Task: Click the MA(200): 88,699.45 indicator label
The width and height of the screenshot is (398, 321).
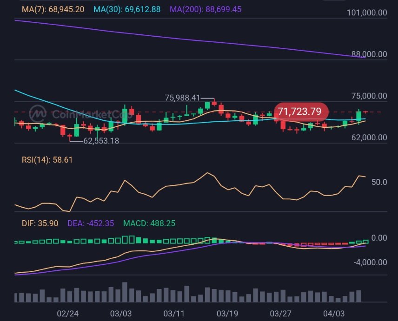Action: pyautogui.click(x=206, y=9)
